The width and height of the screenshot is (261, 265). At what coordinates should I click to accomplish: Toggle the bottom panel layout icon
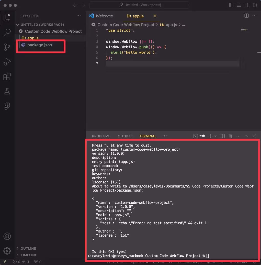point(239,5)
